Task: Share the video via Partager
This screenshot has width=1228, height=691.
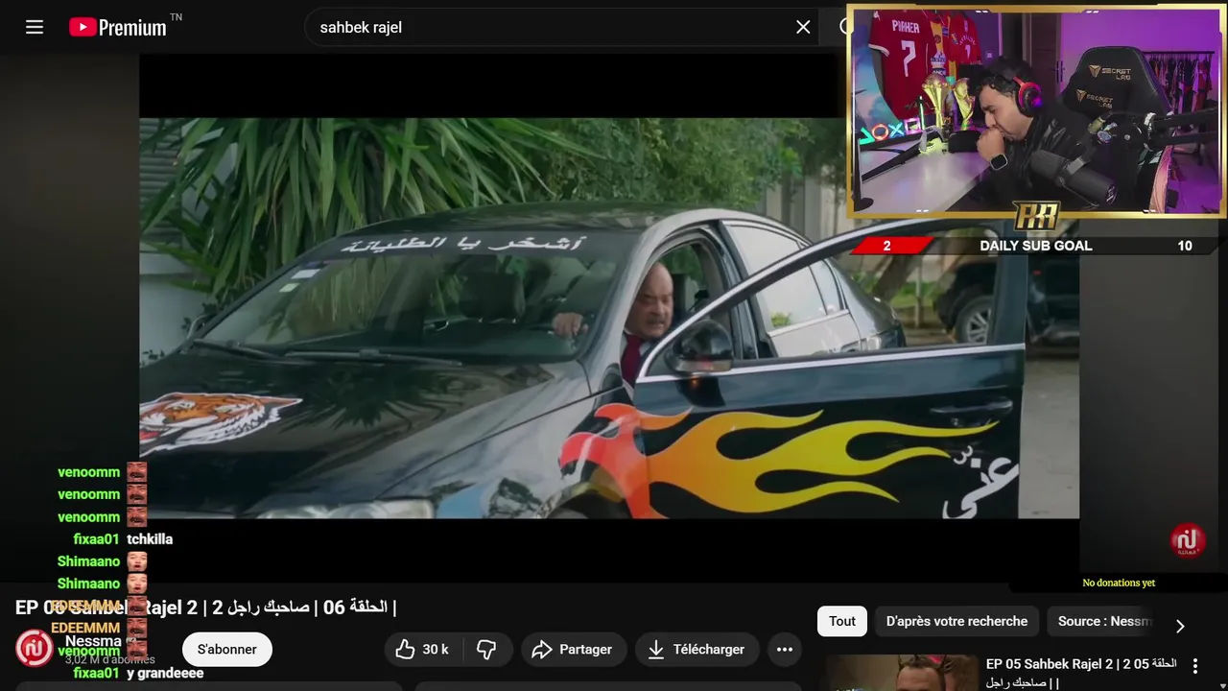Action: pos(574,650)
